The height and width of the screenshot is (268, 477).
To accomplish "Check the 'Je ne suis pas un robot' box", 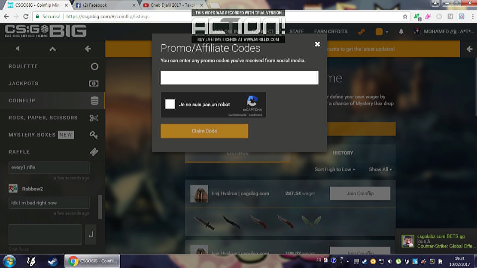I will point(170,104).
